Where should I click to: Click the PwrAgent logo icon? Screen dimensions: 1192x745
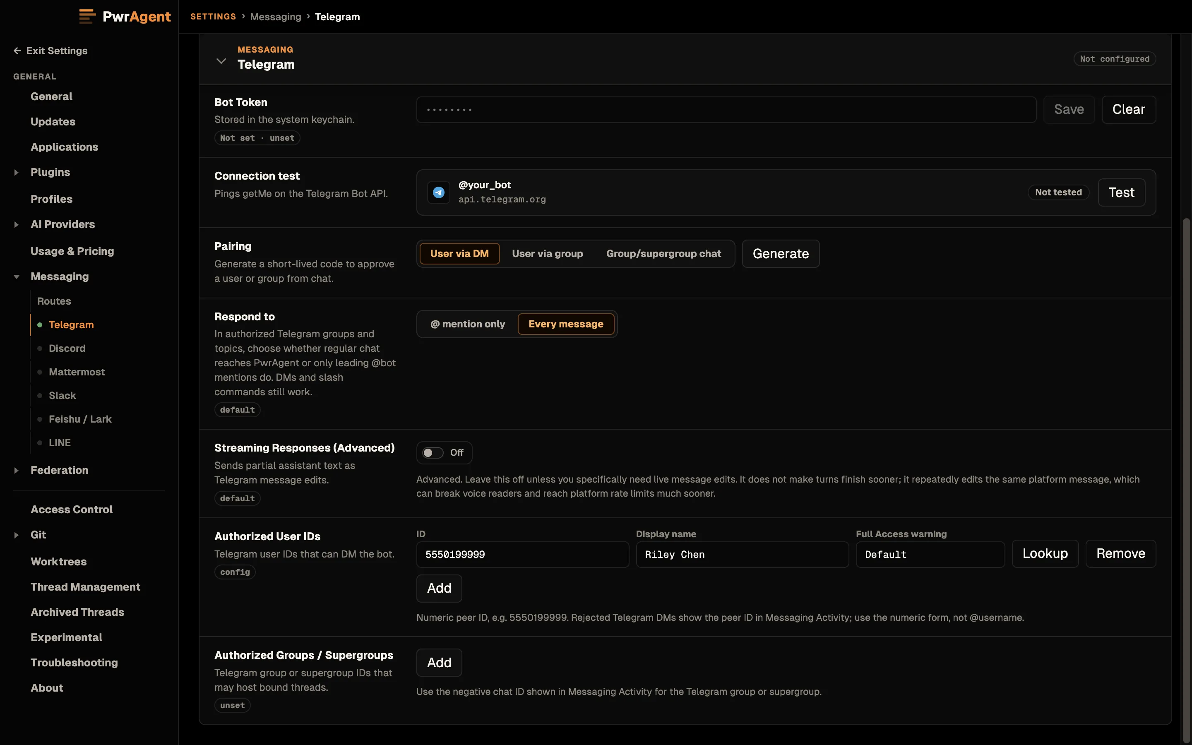click(x=87, y=16)
